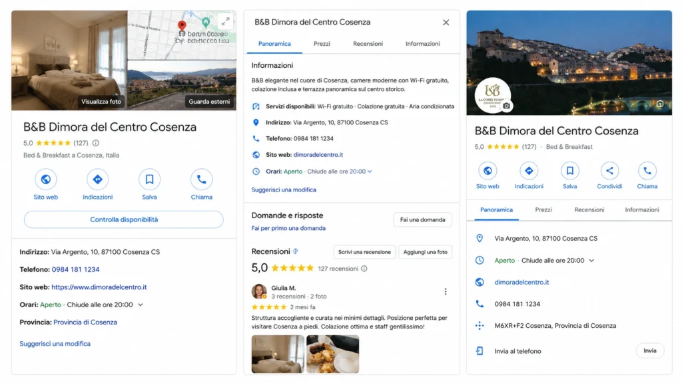Open breakfast photo thumbnail in Giulia's review
This screenshot has height=383, width=682.
(333, 354)
